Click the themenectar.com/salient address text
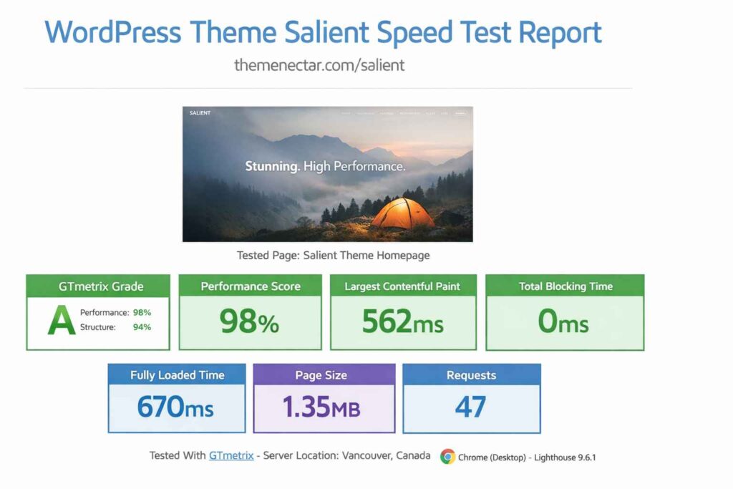This screenshot has height=489, width=733. [x=318, y=65]
